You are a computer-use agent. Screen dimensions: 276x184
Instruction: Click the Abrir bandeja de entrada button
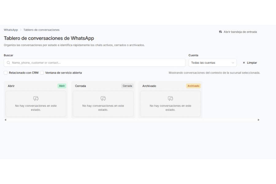[x=238, y=32]
